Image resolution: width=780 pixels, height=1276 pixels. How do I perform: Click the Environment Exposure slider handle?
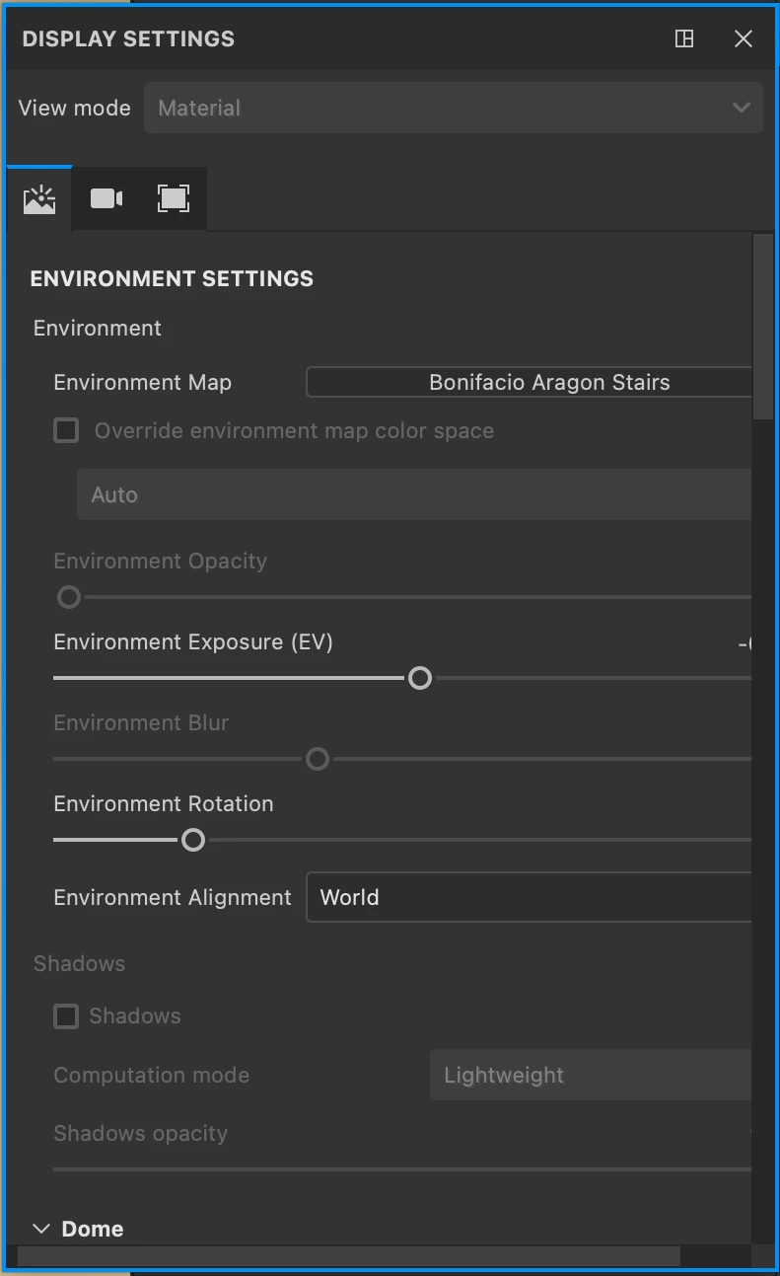point(420,678)
